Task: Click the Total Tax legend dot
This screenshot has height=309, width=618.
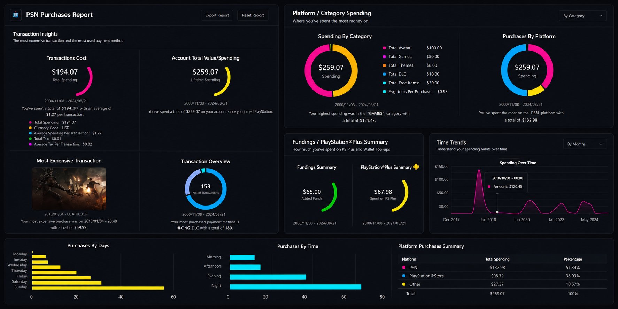Action: 30,139
